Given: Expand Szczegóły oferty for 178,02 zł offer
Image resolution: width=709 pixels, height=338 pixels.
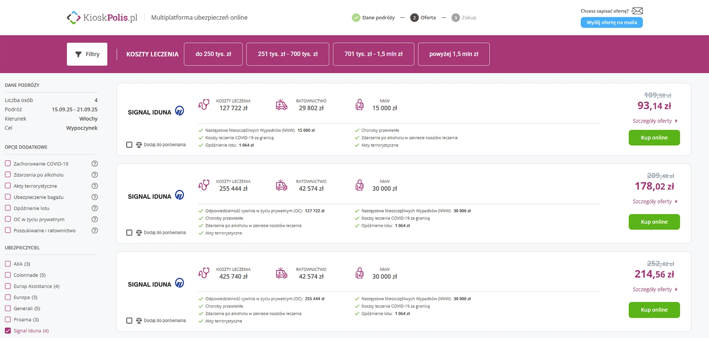Looking at the screenshot, I should click(655, 201).
